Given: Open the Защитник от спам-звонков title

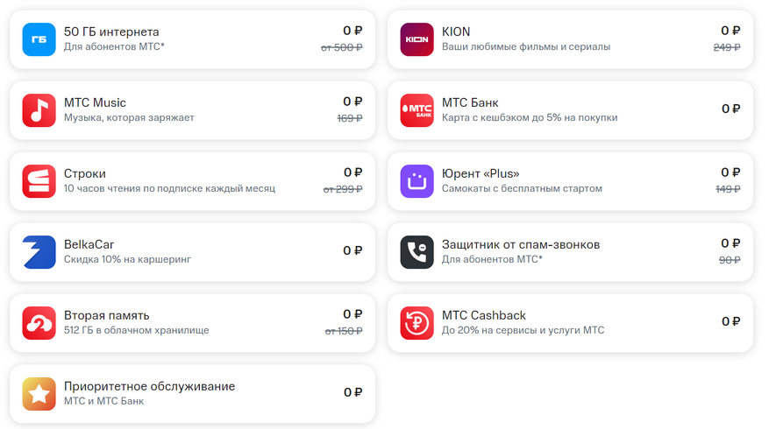Looking at the screenshot, I should [521, 244].
